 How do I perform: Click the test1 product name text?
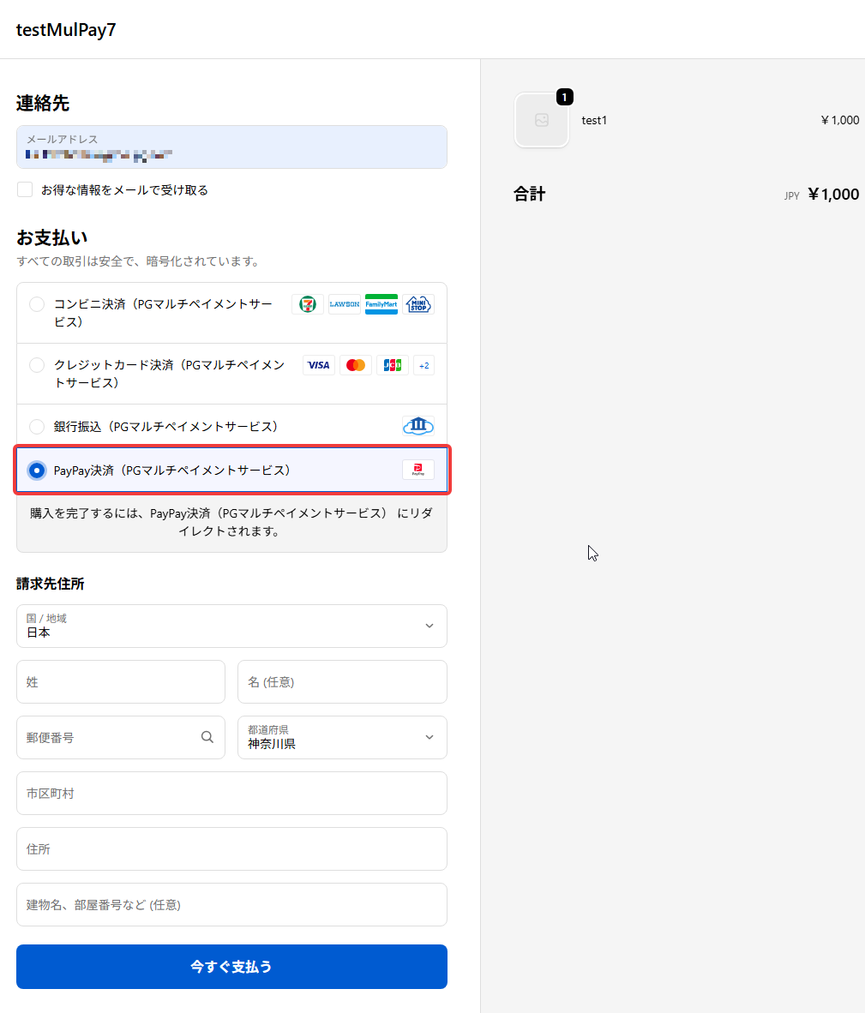point(594,120)
